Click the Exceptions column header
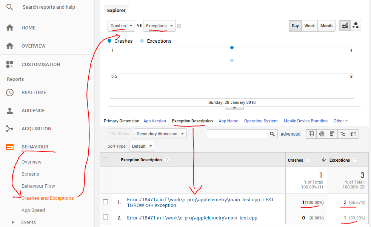The image size is (371, 227). 340,160
